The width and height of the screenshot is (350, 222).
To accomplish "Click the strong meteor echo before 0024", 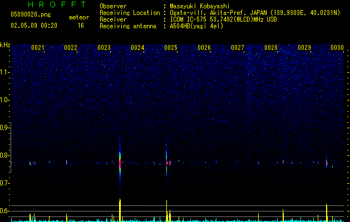I will 120,164.
